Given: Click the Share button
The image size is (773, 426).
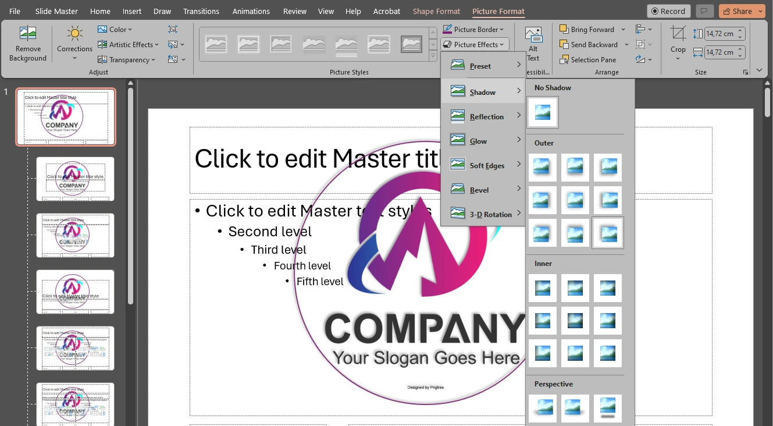Looking at the screenshot, I should click(741, 10).
